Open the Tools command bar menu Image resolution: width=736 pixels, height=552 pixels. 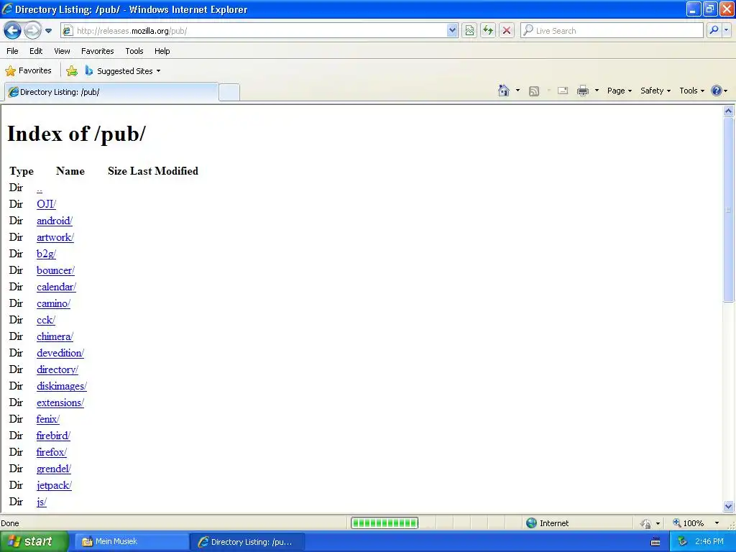pos(691,91)
